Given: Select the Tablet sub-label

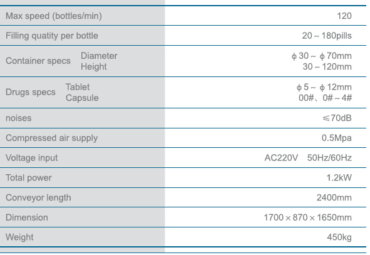Looking at the screenshot, I should point(78,87).
